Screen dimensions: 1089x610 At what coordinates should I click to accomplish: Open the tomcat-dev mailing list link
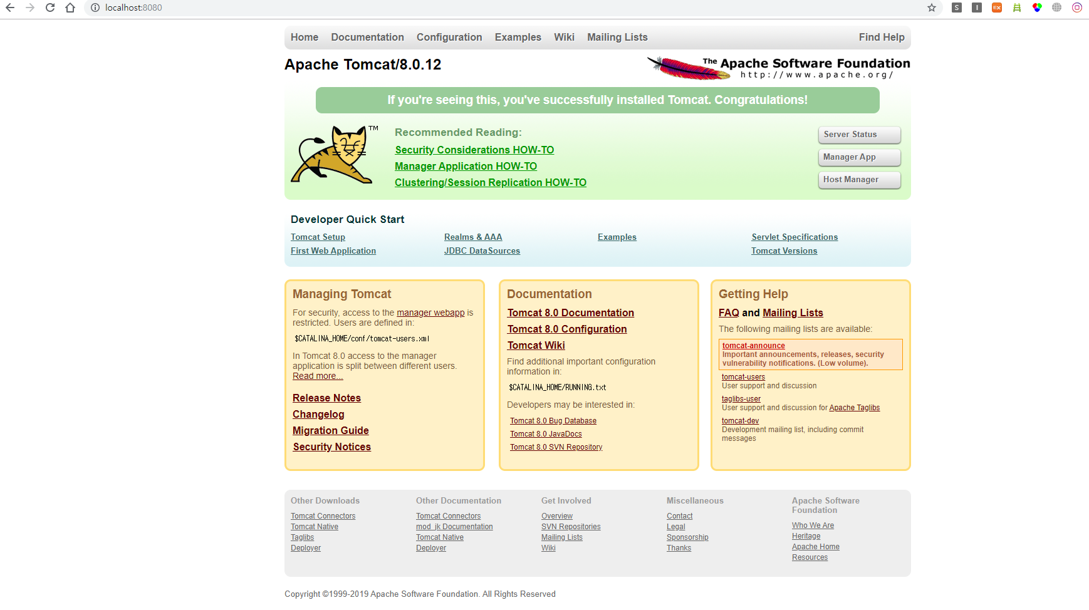coord(740,421)
